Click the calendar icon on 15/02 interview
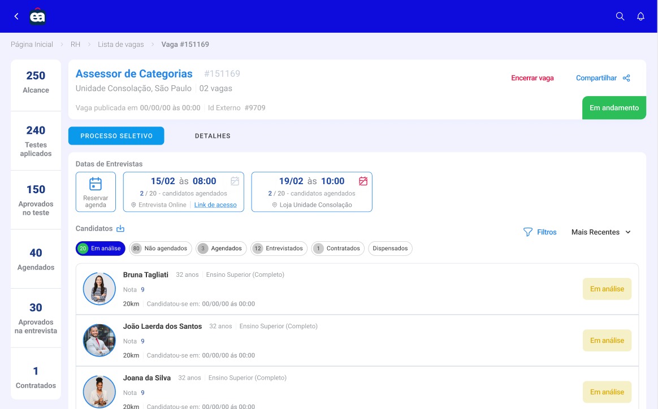This screenshot has height=409, width=658. point(235,181)
